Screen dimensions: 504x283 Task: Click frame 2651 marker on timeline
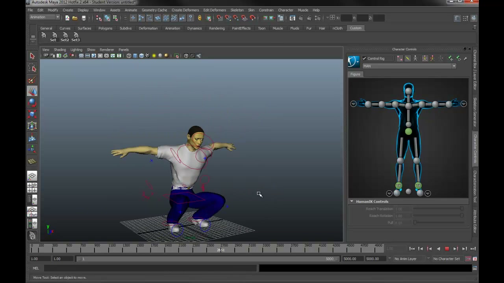click(x=220, y=250)
